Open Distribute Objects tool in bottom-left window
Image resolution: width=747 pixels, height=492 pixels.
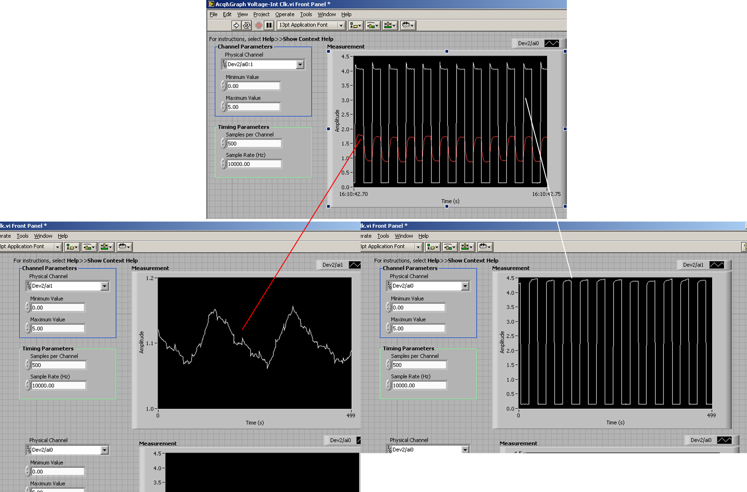(x=89, y=247)
